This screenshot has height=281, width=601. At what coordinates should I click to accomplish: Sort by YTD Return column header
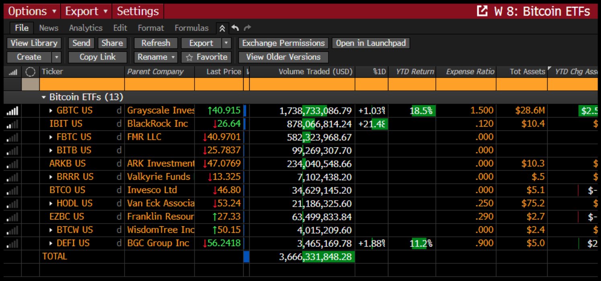tap(412, 72)
